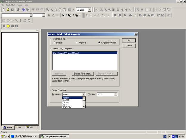The image size is (186, 139).
Task: Select the T text drawing tool
Action: (29, 20)
